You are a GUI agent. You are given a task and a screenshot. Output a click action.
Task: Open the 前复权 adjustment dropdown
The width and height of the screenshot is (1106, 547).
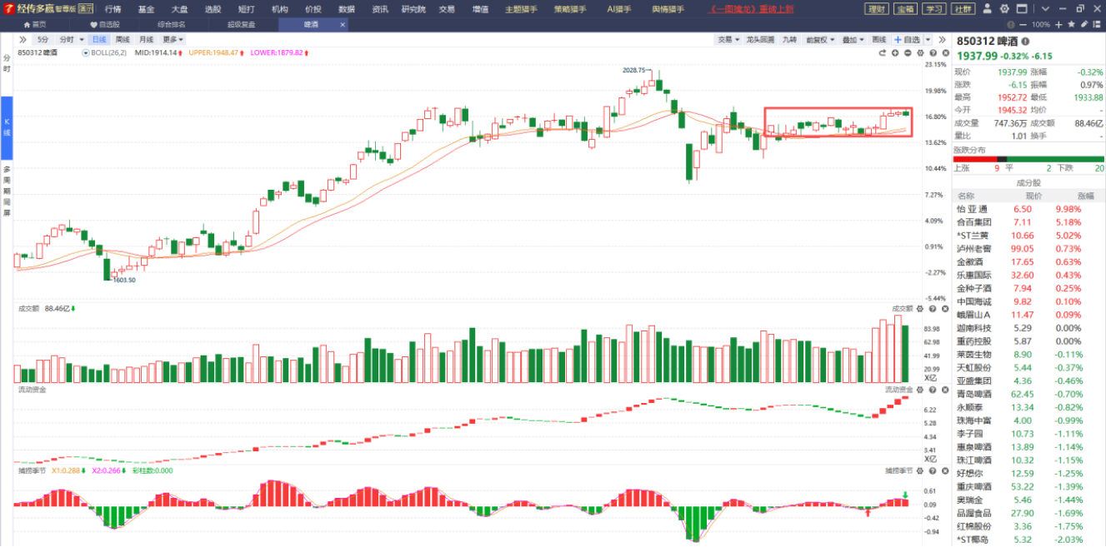pyautogui.click(x=820, y=39)
